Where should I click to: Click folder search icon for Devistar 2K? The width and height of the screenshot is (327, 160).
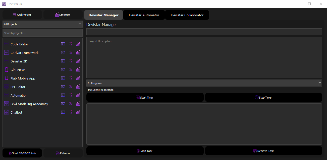coord(71,61)
